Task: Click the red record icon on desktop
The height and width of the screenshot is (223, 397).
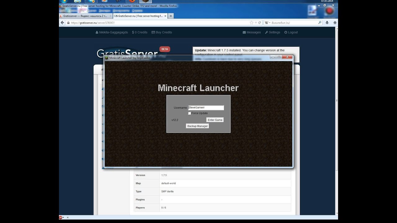Action: (329, 11)
